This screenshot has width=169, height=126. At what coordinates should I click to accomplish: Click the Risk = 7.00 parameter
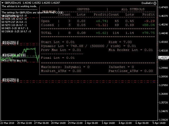(x=120, y=42)
